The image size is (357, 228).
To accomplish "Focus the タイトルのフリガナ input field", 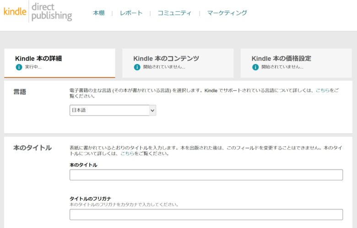I will (x=206, y=214).
